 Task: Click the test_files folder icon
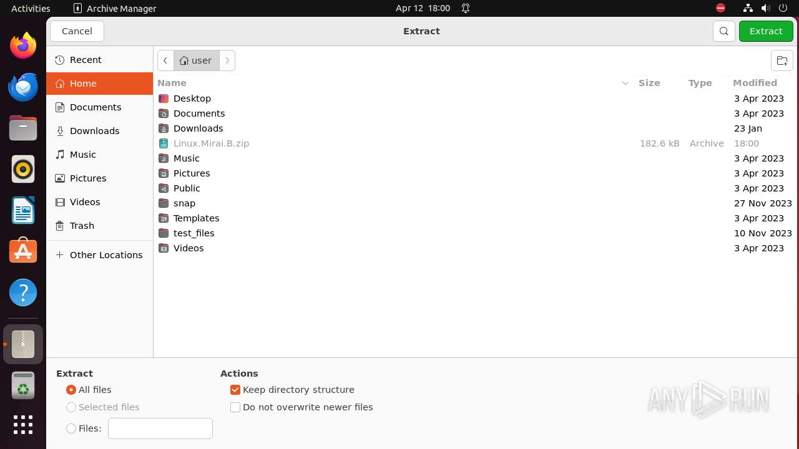(164, 233)
